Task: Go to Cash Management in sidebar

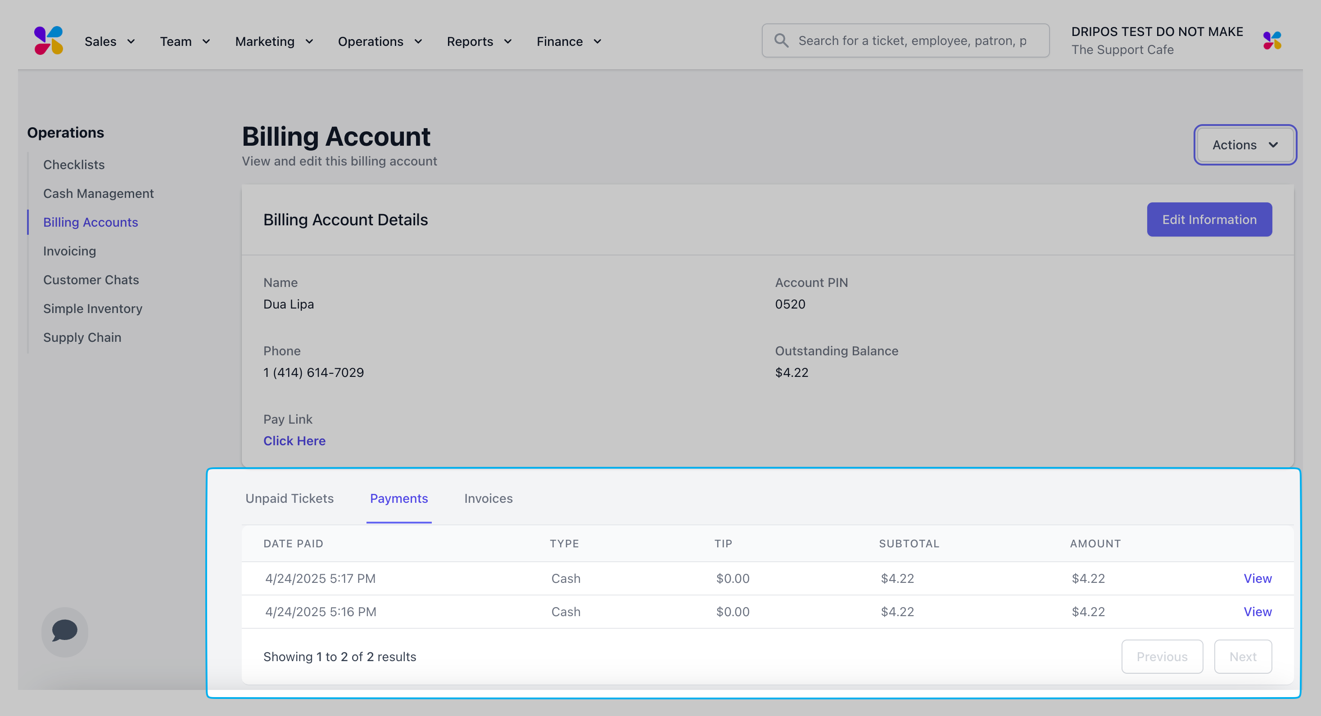Action: [x=99, y=193]
